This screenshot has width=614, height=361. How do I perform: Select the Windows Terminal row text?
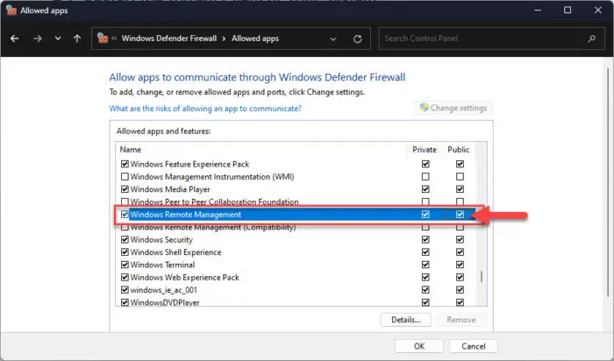click(162, 265)
